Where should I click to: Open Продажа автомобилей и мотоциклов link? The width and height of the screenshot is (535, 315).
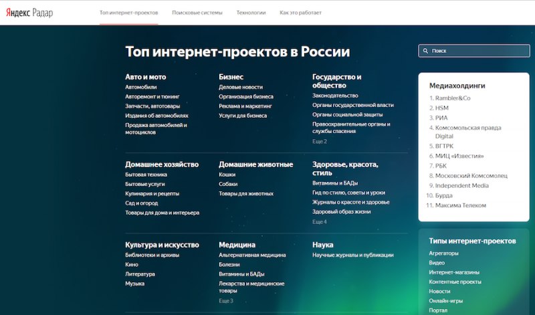coord(156,128)
